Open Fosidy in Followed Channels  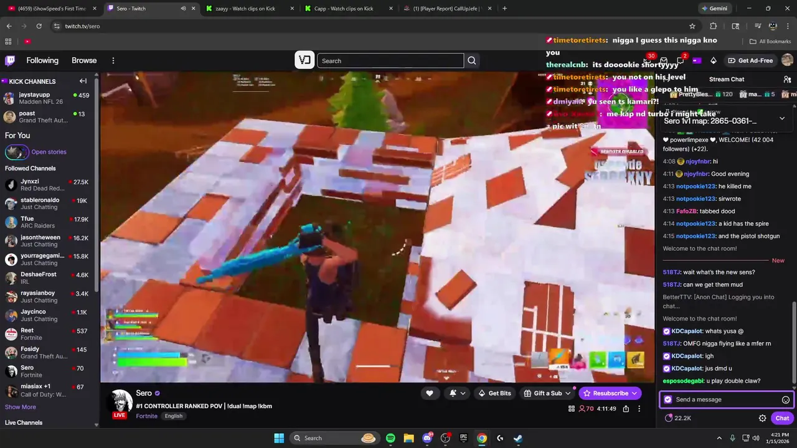click(47, 353)
